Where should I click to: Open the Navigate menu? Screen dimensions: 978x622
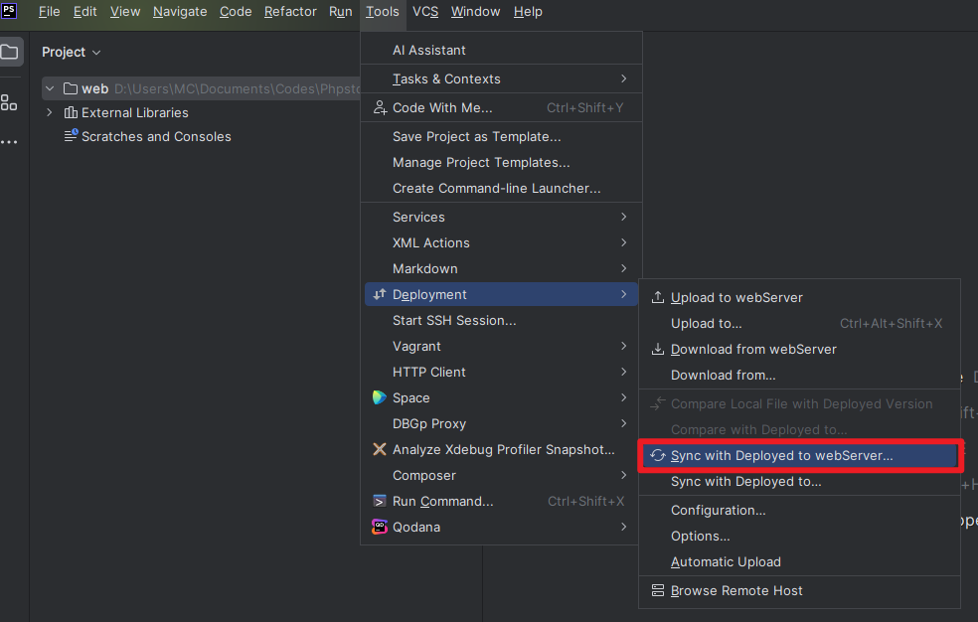(x=180, y=12)
